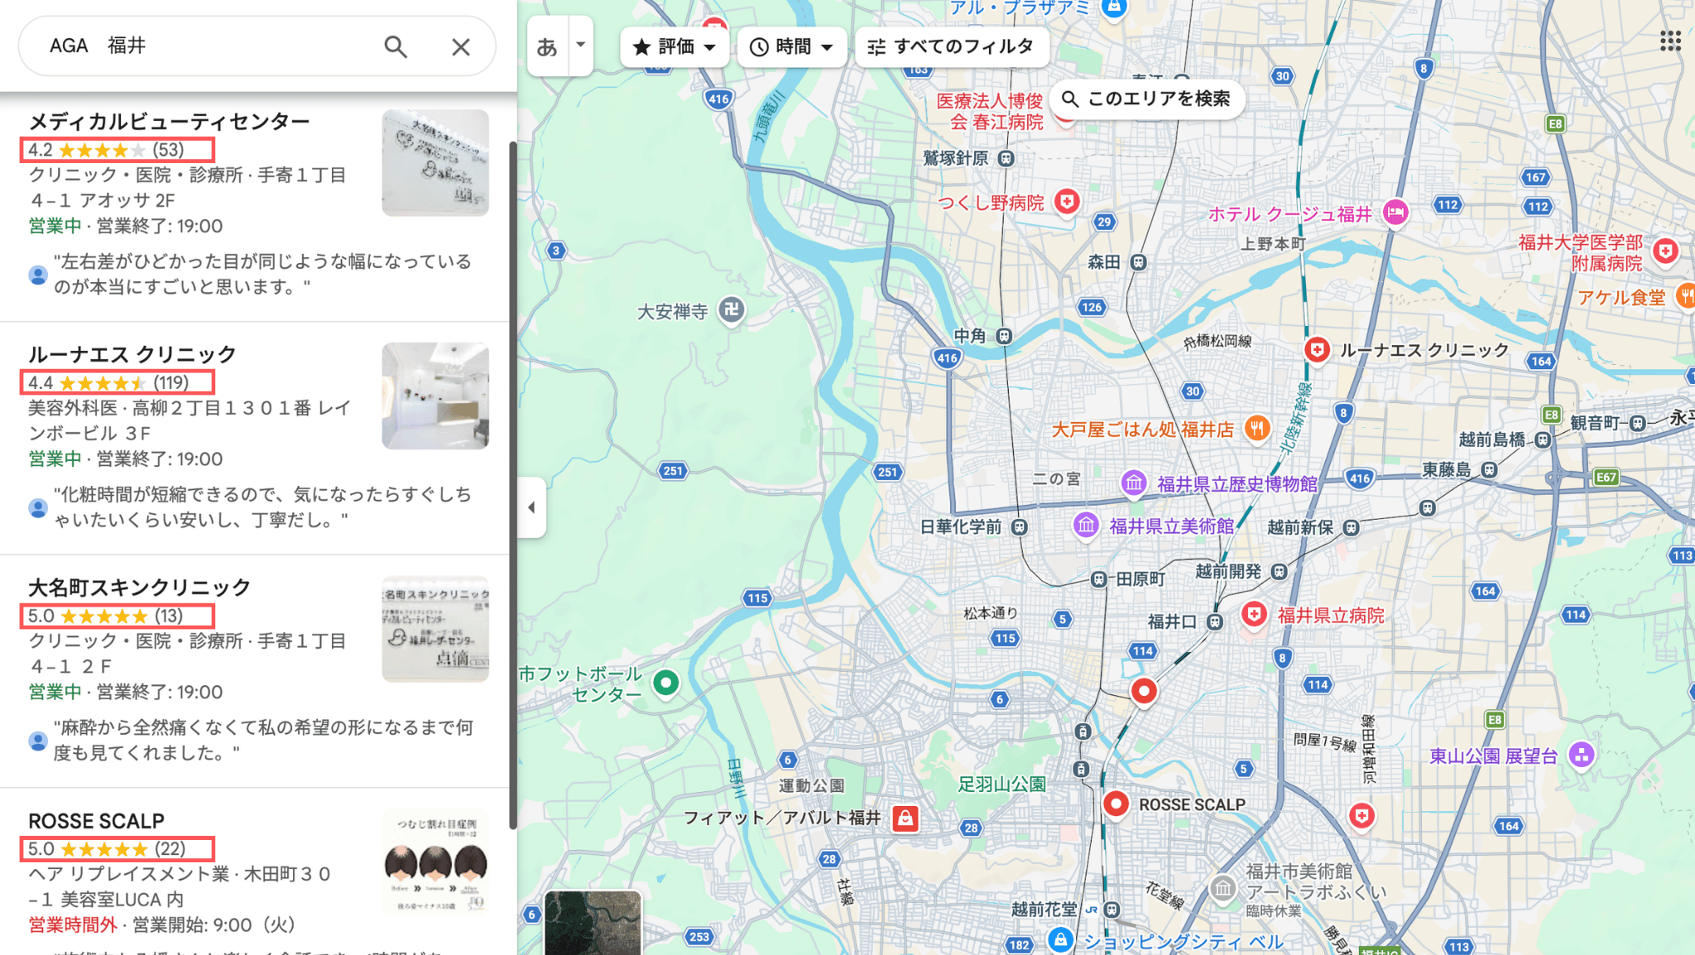Select the 福井県立病院 hospital marker
Image resolution: width=1695 pixels, height=955 pixels.
[x=1255, y=615]
